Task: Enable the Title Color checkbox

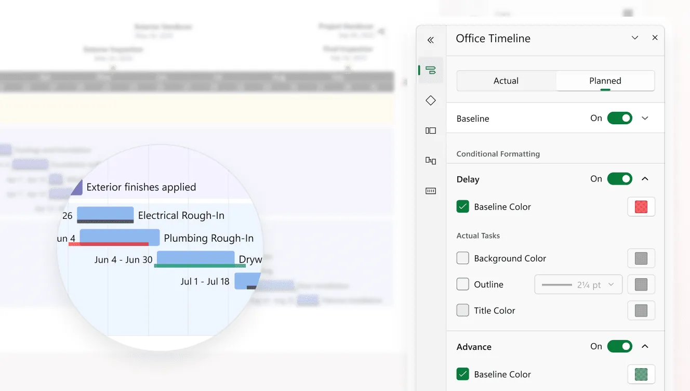Action: tap(462, 310)
